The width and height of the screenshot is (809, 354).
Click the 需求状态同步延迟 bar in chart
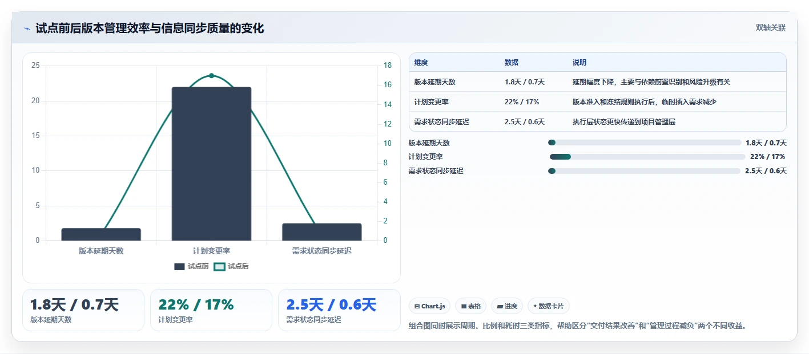[321, 232]
